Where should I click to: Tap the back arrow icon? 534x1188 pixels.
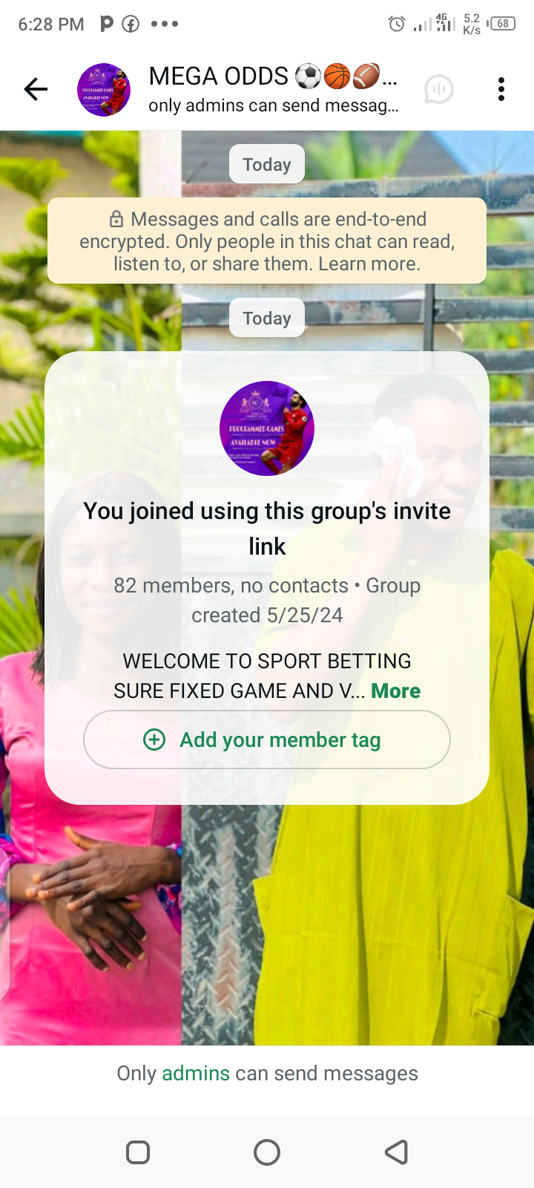(36, 90)
